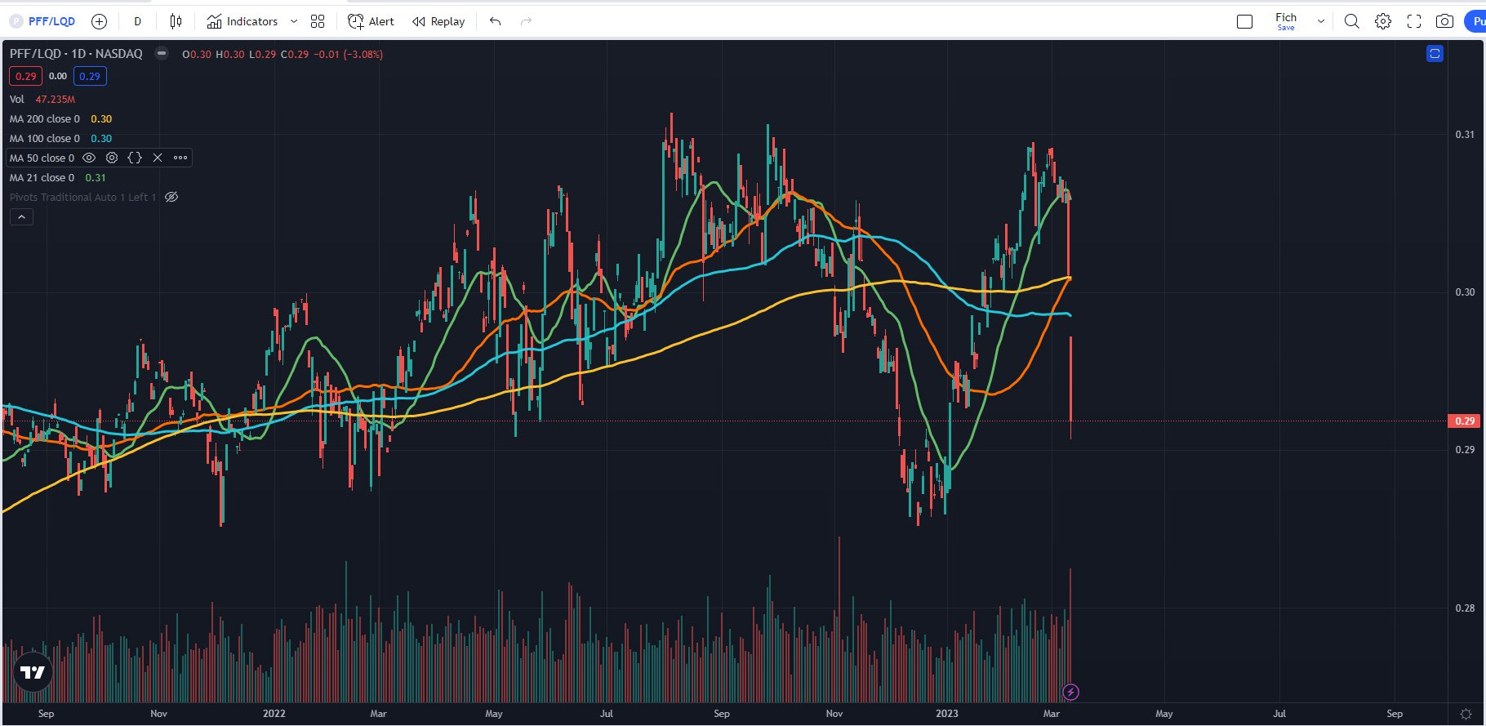Open the indicator templates grid icon

(x=318, y=21)
